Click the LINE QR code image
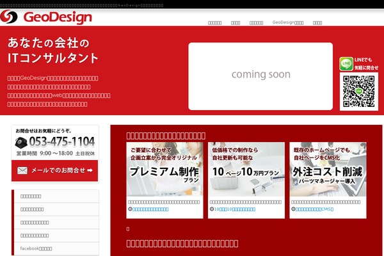 (359, 92)
